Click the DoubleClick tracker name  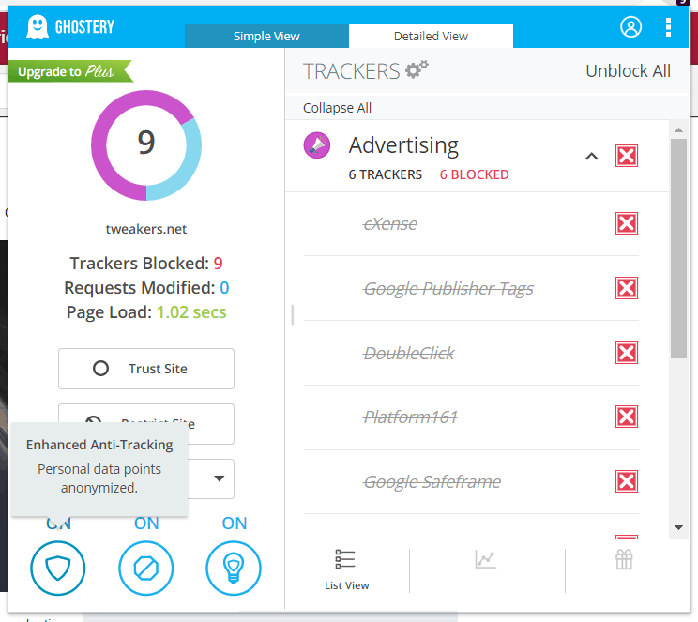click(x=409, y=354)
